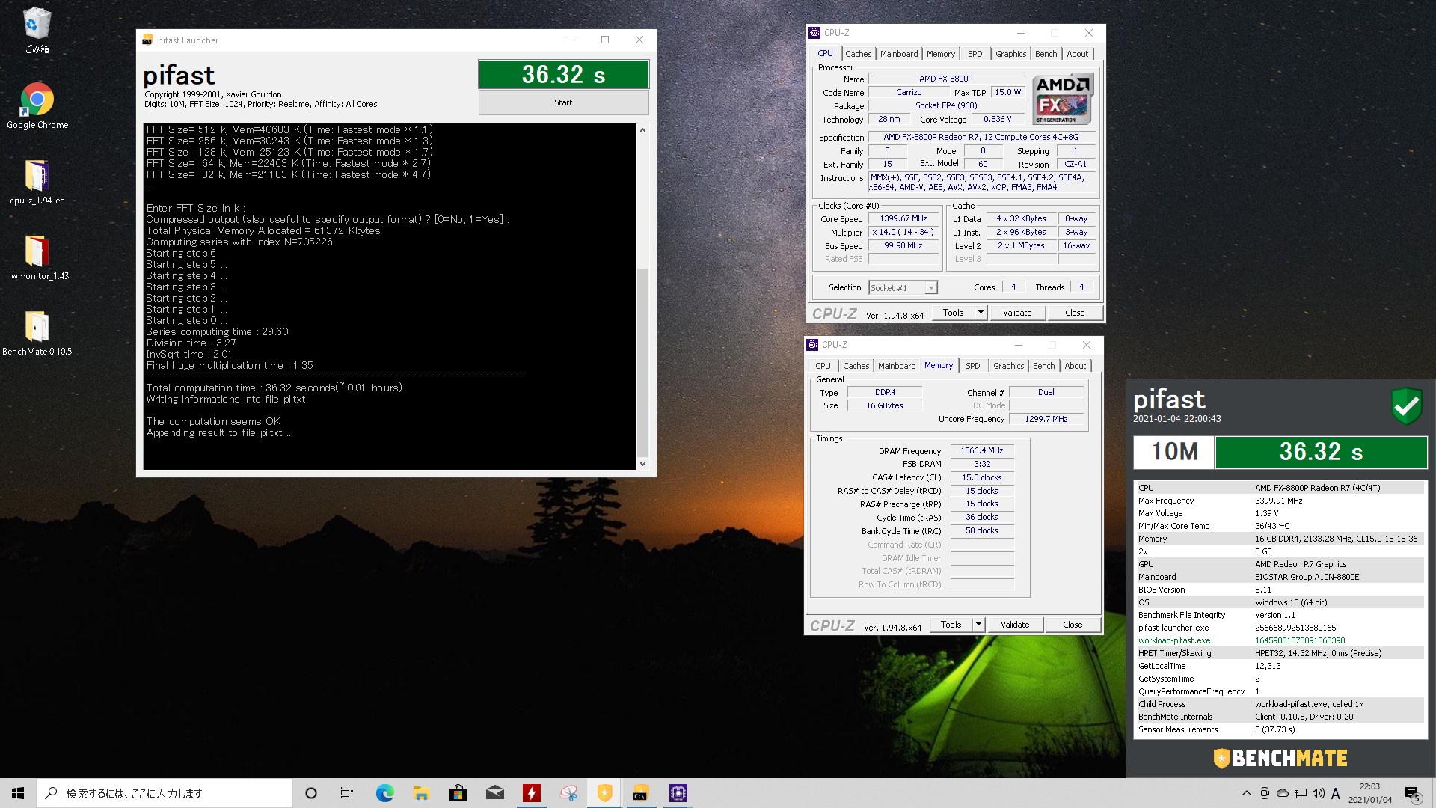Toggle IME input mode A indicator

[1336, 793]
